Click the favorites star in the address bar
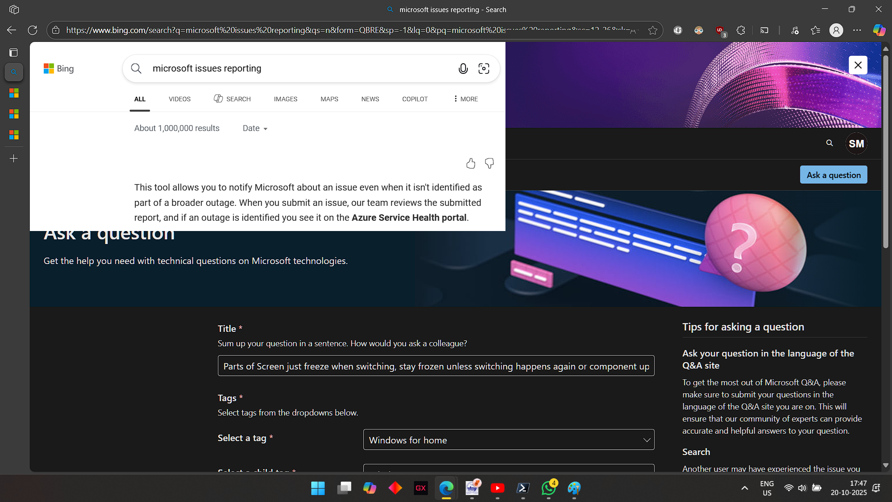Viewport: 892px width, 502px height. coord(652,30)
